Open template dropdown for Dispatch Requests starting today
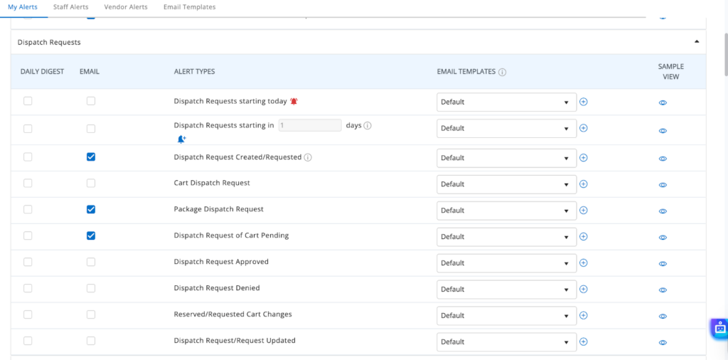This screenshot has width=728, height=360. [506, 102]
